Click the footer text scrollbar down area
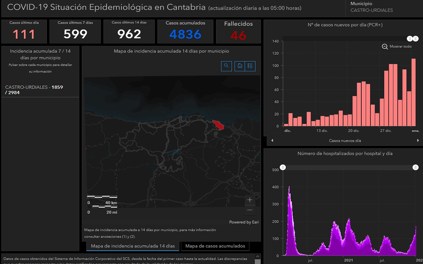The image size is (423, 264). pos(258,261)
